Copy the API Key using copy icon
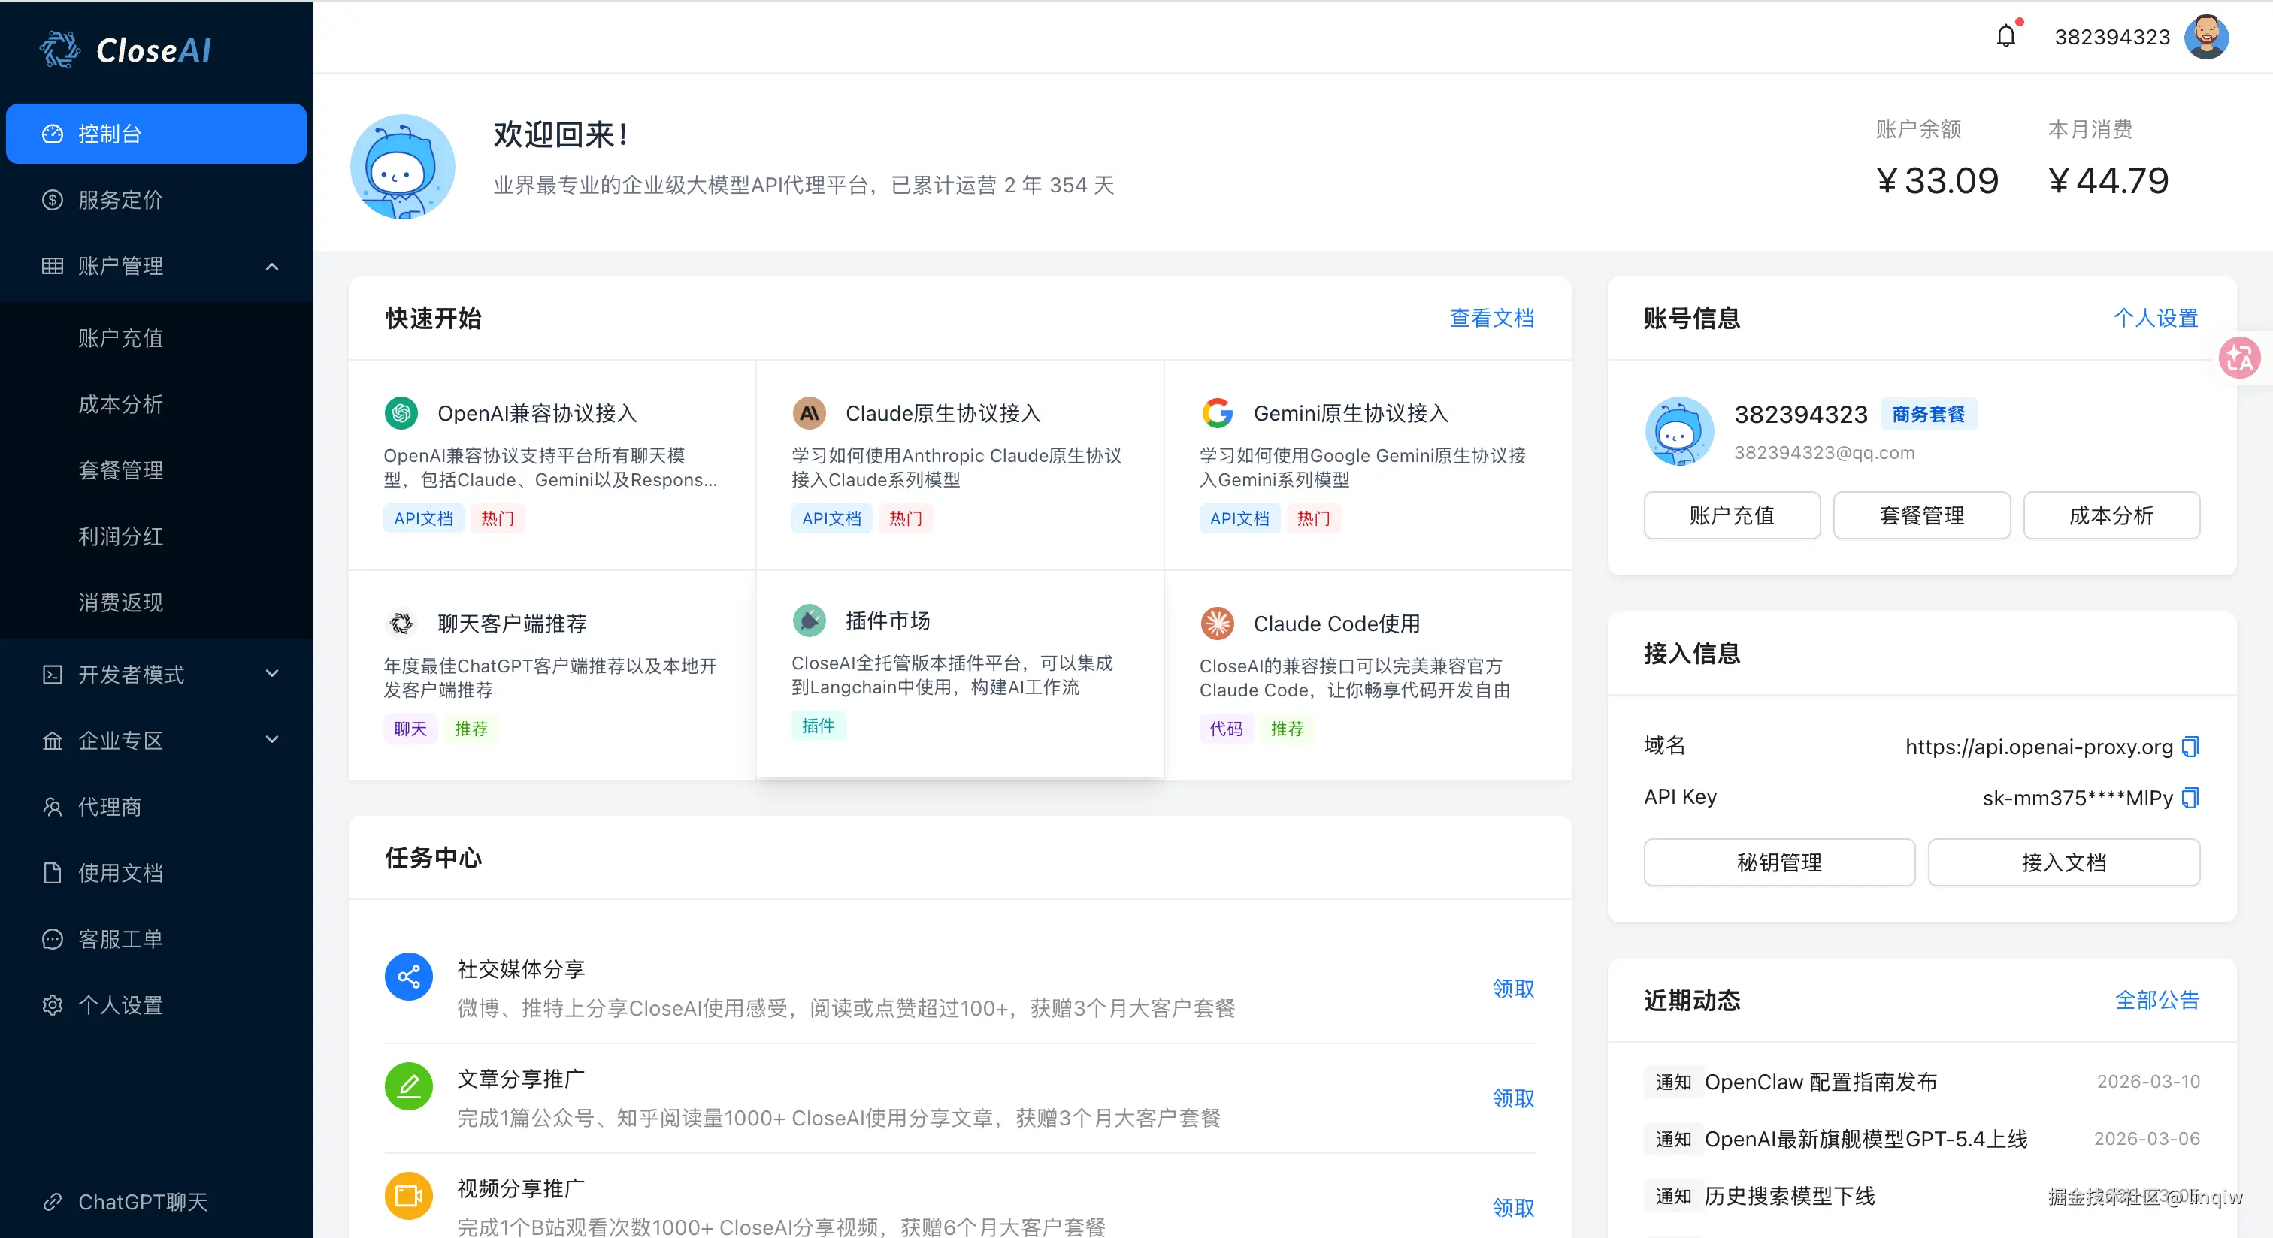Image resolution: width=2273 pixels, height=1238 pixels. [2190, 798]
